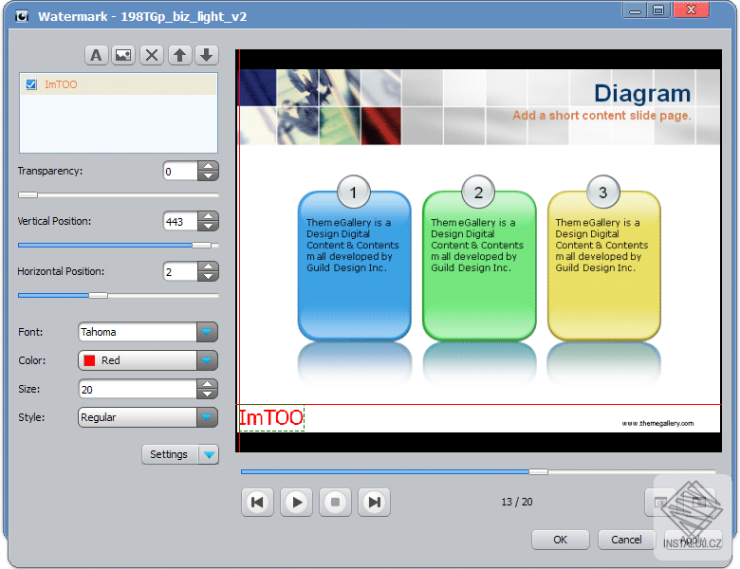Uncheck the ImTOO watermark checkbox
This screenshot has width=740, height=569.
(31, 84)
